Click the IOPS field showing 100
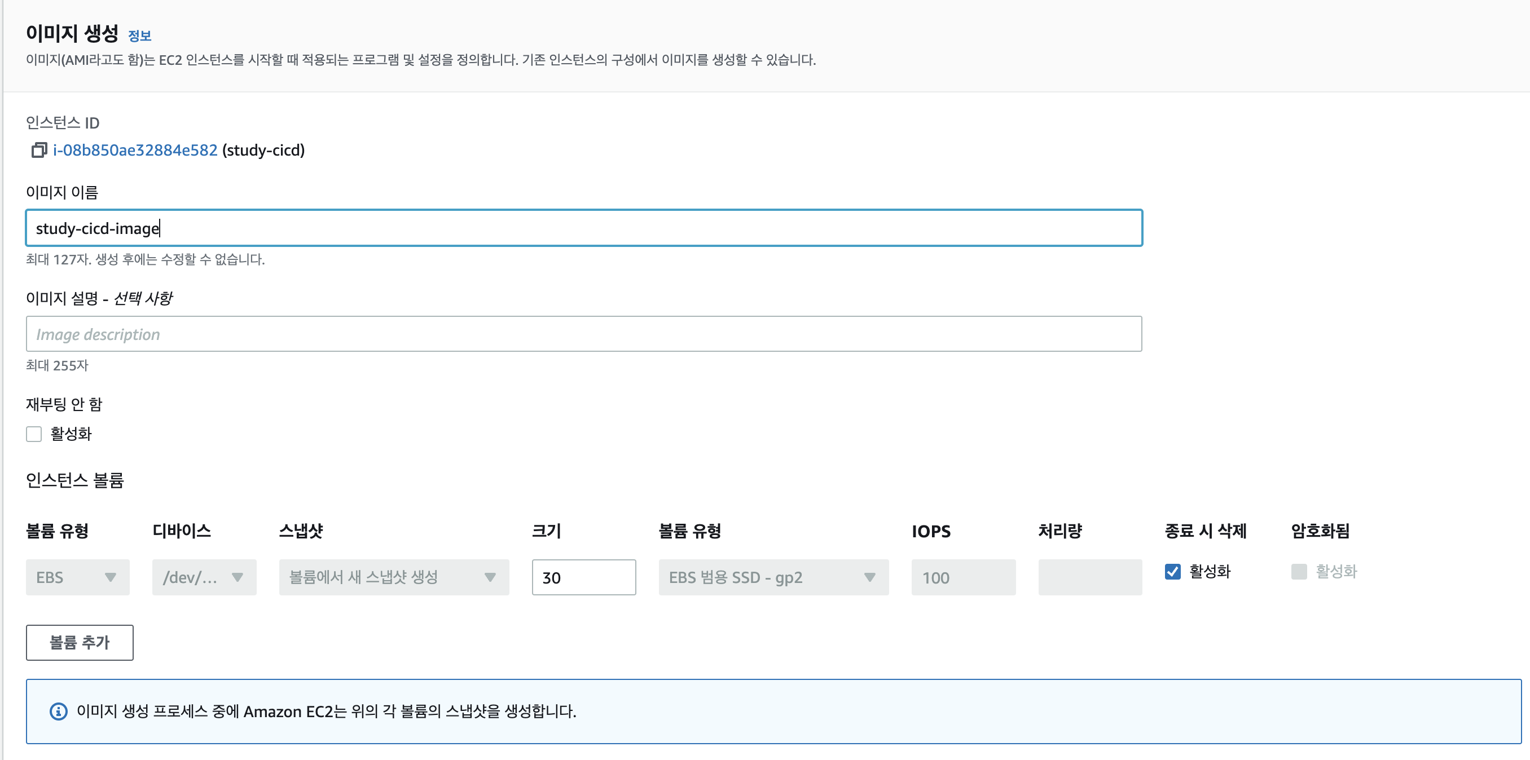This screenshot has width=1530, height=760. [x=963, y=577]
